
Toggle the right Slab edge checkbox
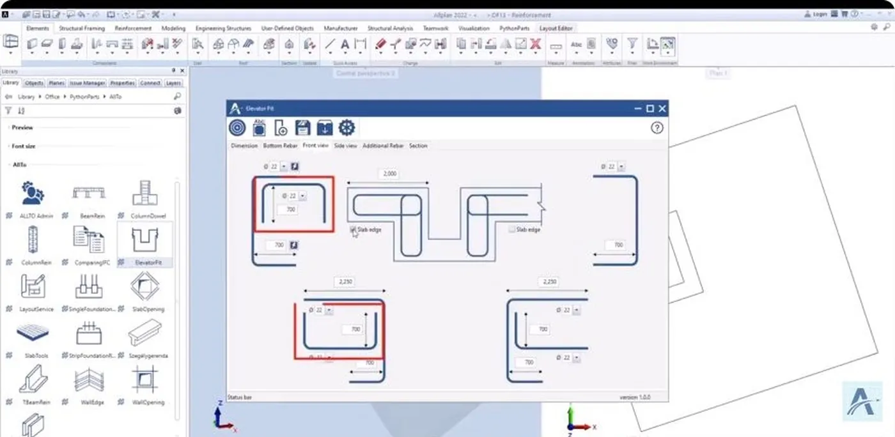[x=511, y=229]
